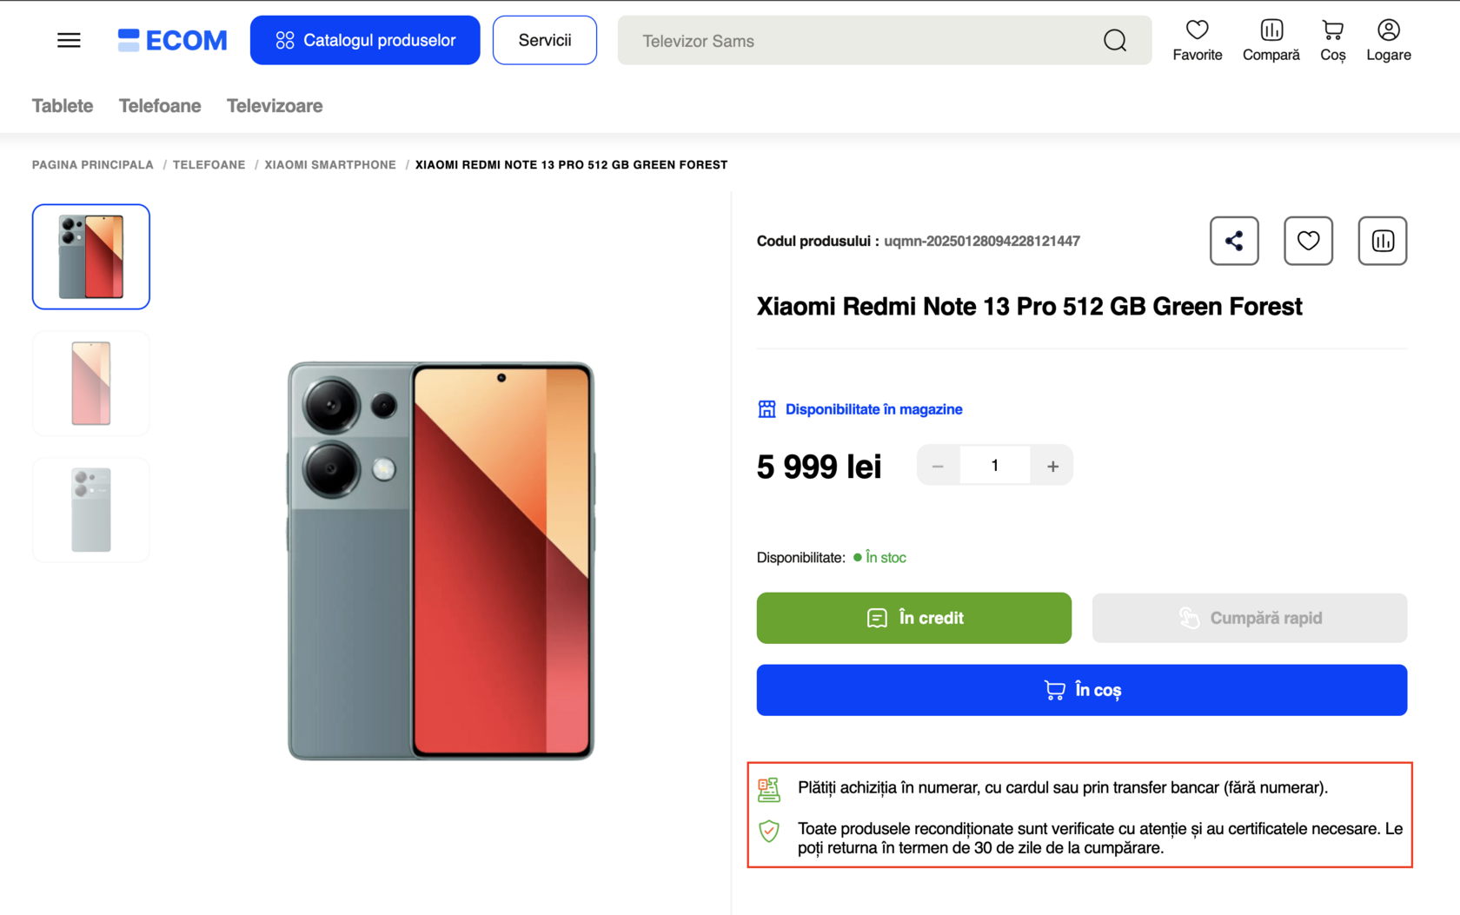Click the Logare account icon
Screen dimensions: 1460x915
[1388, 40]
